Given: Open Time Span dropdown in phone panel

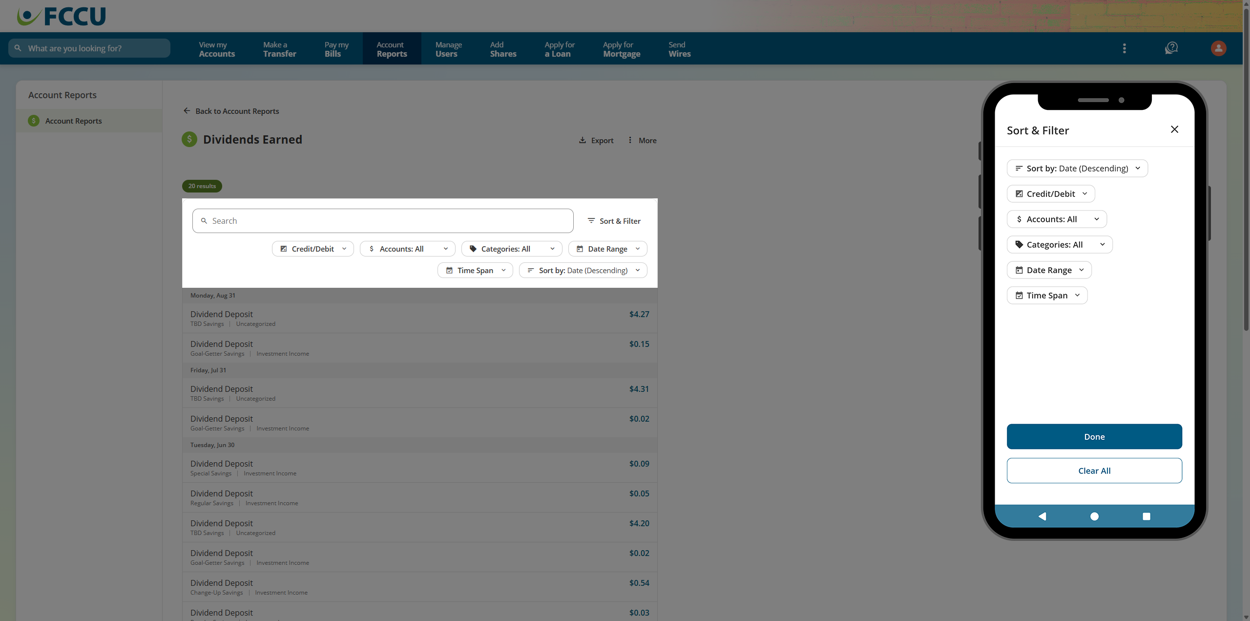Looking at the screenshot, I should pyautogui.click(x=1047, y=295).
